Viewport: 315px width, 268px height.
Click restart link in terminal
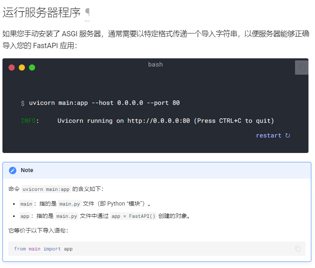click(x=273, y=135)
